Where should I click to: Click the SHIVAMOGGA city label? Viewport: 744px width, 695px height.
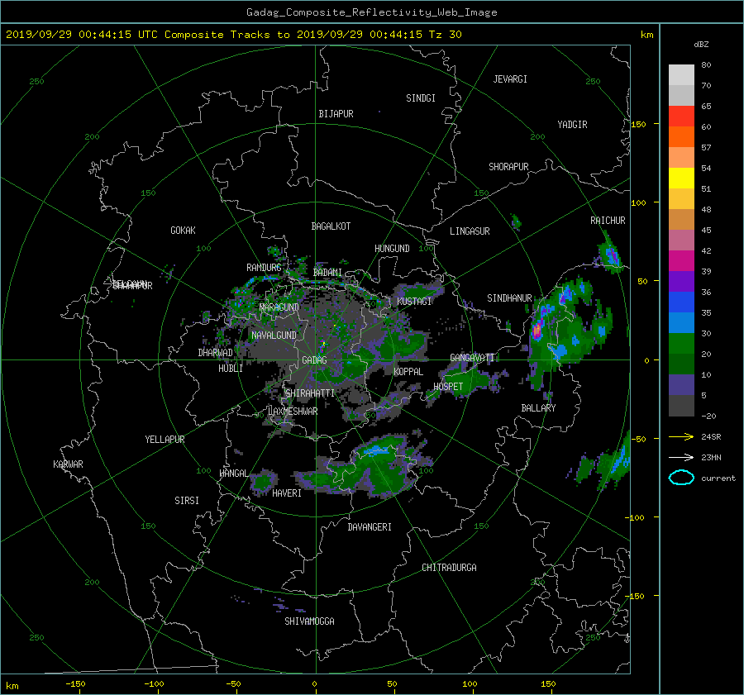point(309,621)
